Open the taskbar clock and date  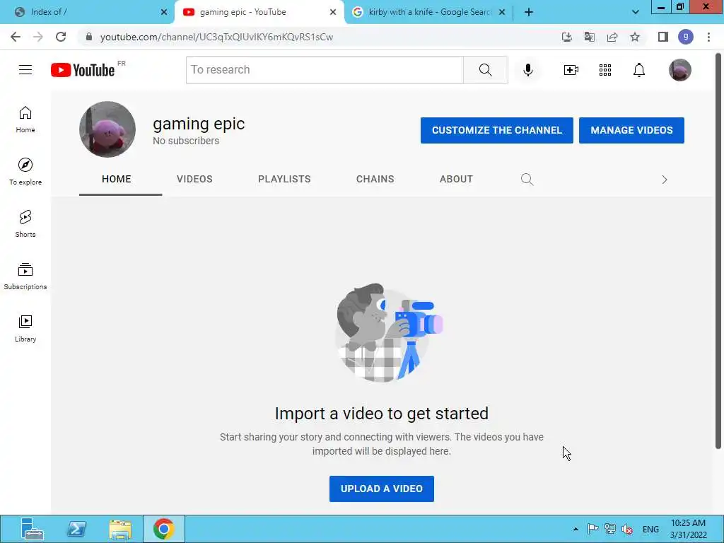pos(688,529)
